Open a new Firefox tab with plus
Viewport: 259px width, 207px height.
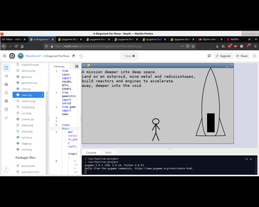pos(256,39)
